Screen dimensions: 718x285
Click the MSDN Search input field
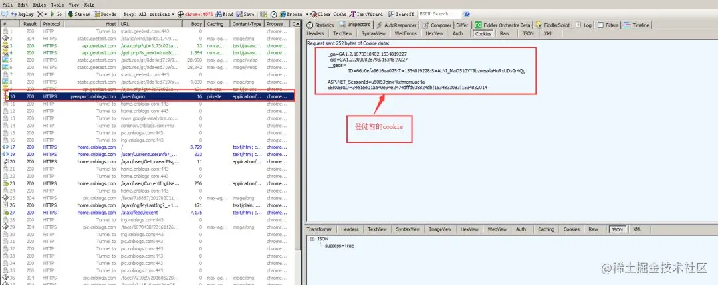(439, 14)
